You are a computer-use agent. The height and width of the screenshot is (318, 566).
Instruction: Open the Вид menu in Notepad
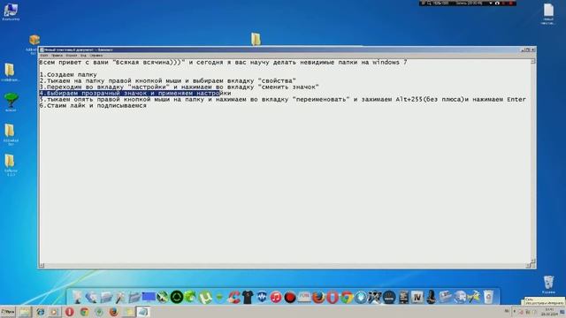[83, 56]
